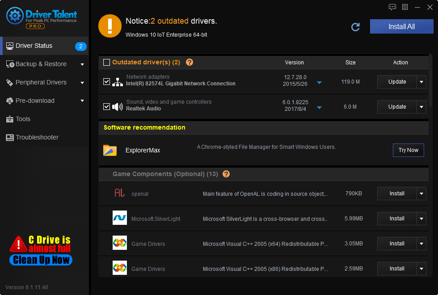Expand version dropdown for Intel network driver
Viewport: 438px width, 295px height.
[x=319, y=83]
